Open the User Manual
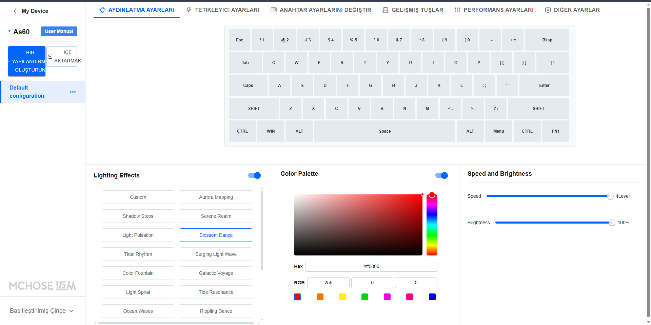The width and height of the screenshot is (651, 325). (x=59, y=31)
